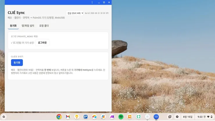The image size is (215, 121).
Task: Open Gmail from the shelf
Action: click(x=68, y=117)
